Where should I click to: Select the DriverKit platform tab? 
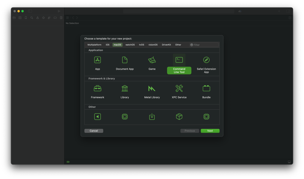pos(166,45)
